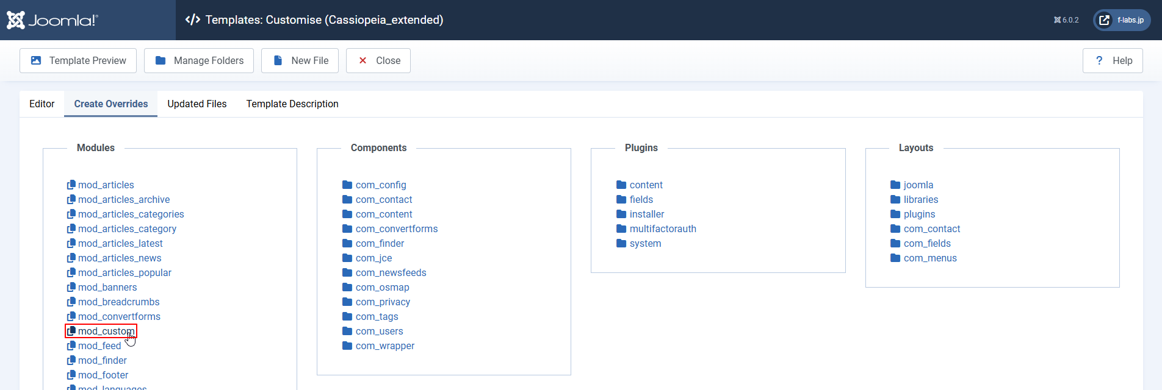Create a New File

pyautogui.click(x=300, y=60)
